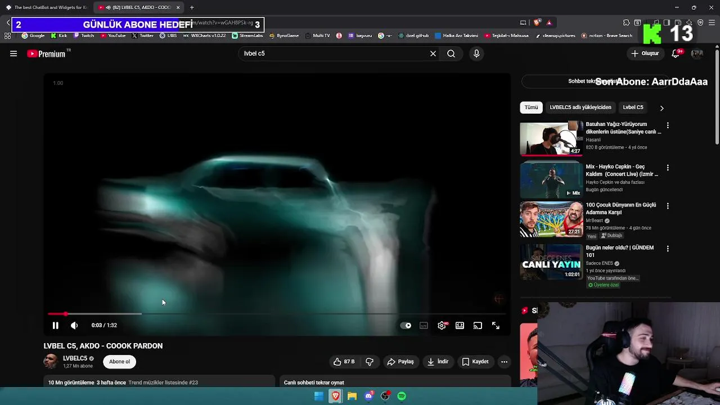
Task: Open options for GÜNDEM 101 video
Action: tap(668, 249)
